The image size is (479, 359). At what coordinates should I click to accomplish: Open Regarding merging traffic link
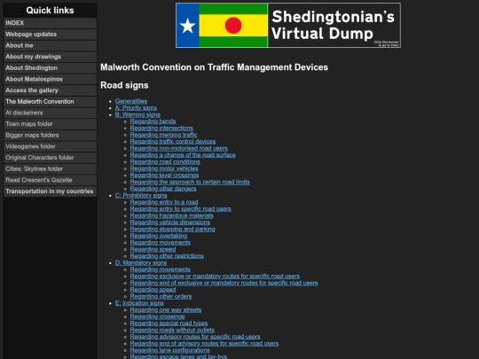point(164,135)
